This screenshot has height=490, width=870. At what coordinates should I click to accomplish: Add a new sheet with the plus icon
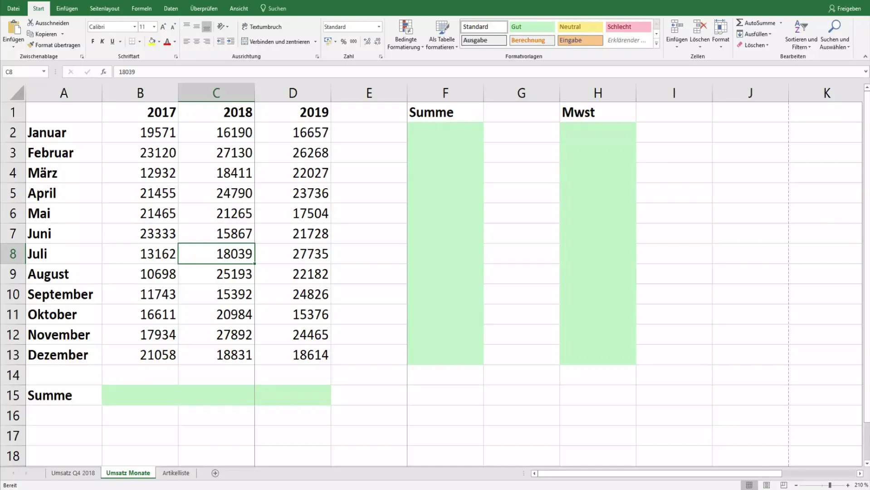[x=215, y=473]
